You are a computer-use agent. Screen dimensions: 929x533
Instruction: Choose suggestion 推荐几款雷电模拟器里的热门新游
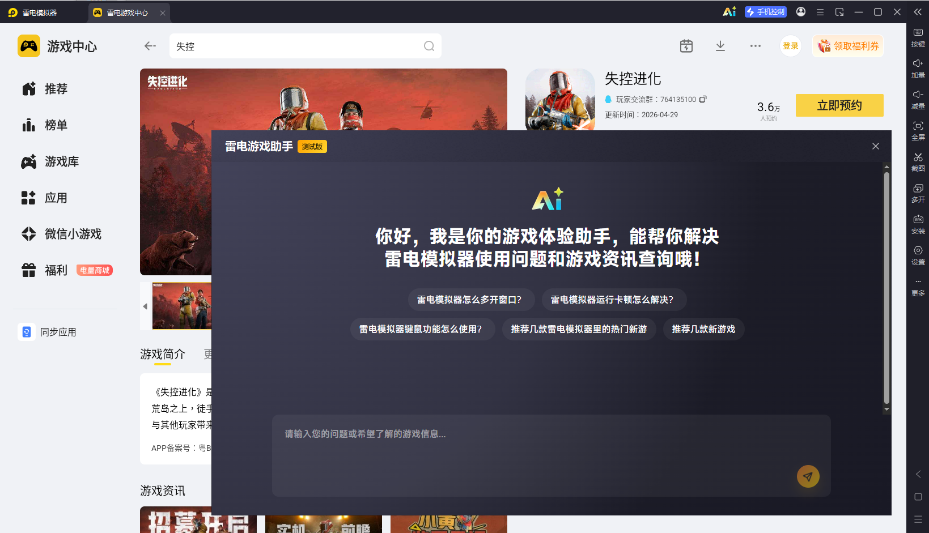point(579,329)
